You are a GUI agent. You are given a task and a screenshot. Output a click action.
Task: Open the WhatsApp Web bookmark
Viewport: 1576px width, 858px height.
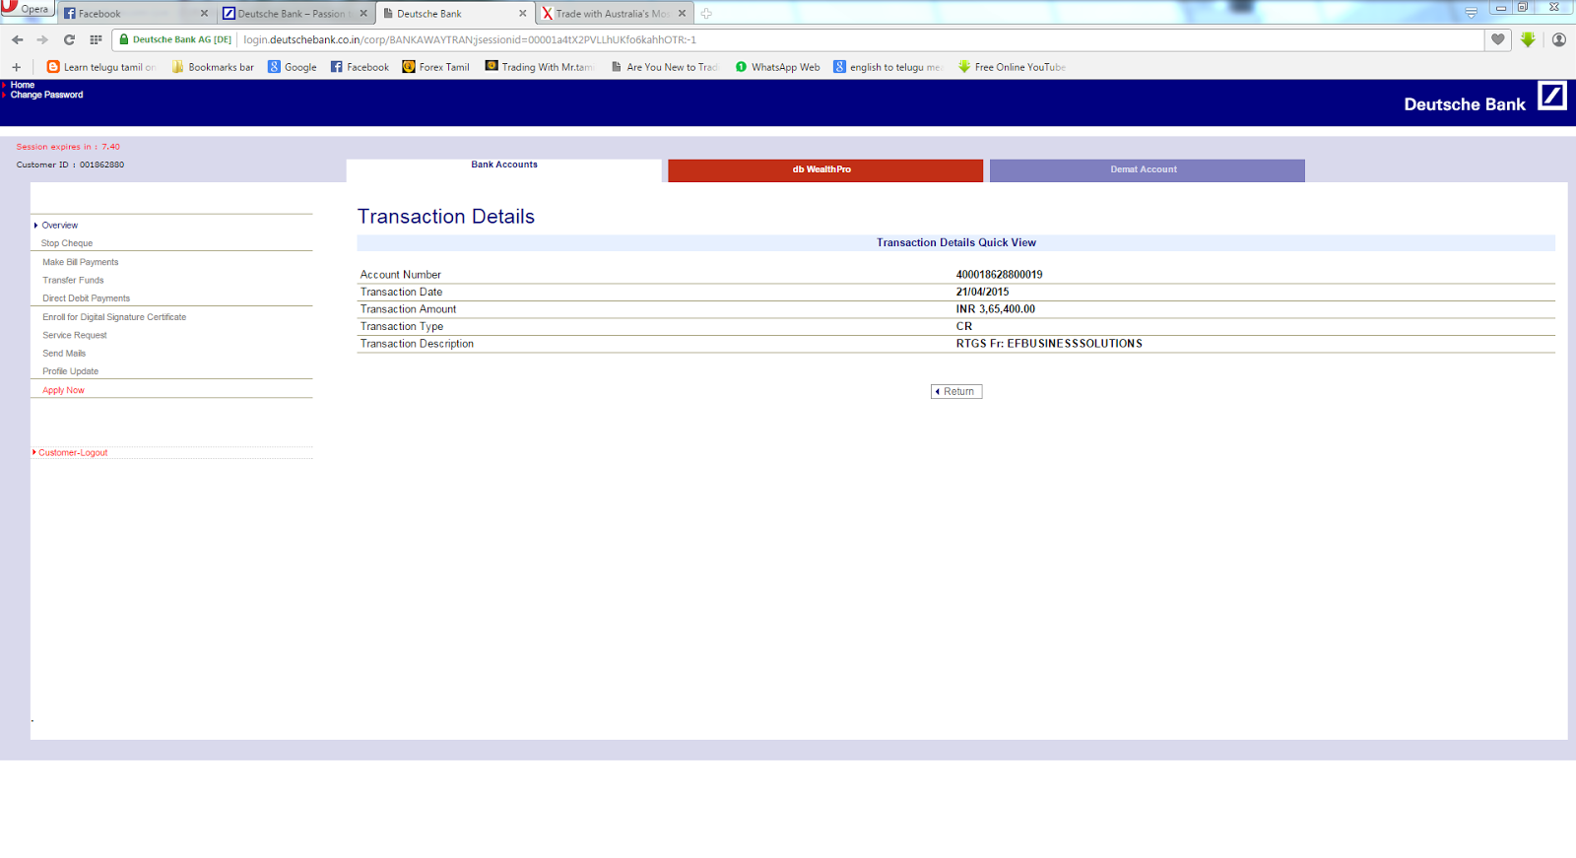click(x=777, y=67)
